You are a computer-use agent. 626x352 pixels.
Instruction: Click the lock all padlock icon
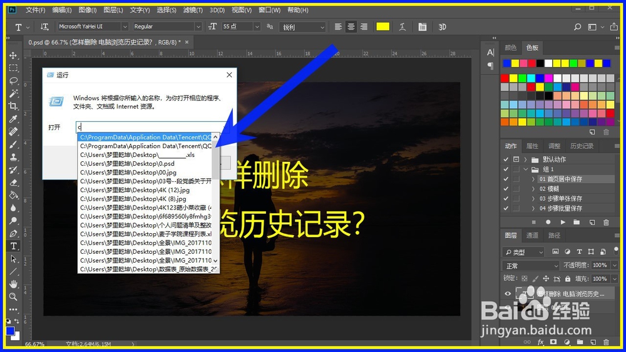pos(568,279)
